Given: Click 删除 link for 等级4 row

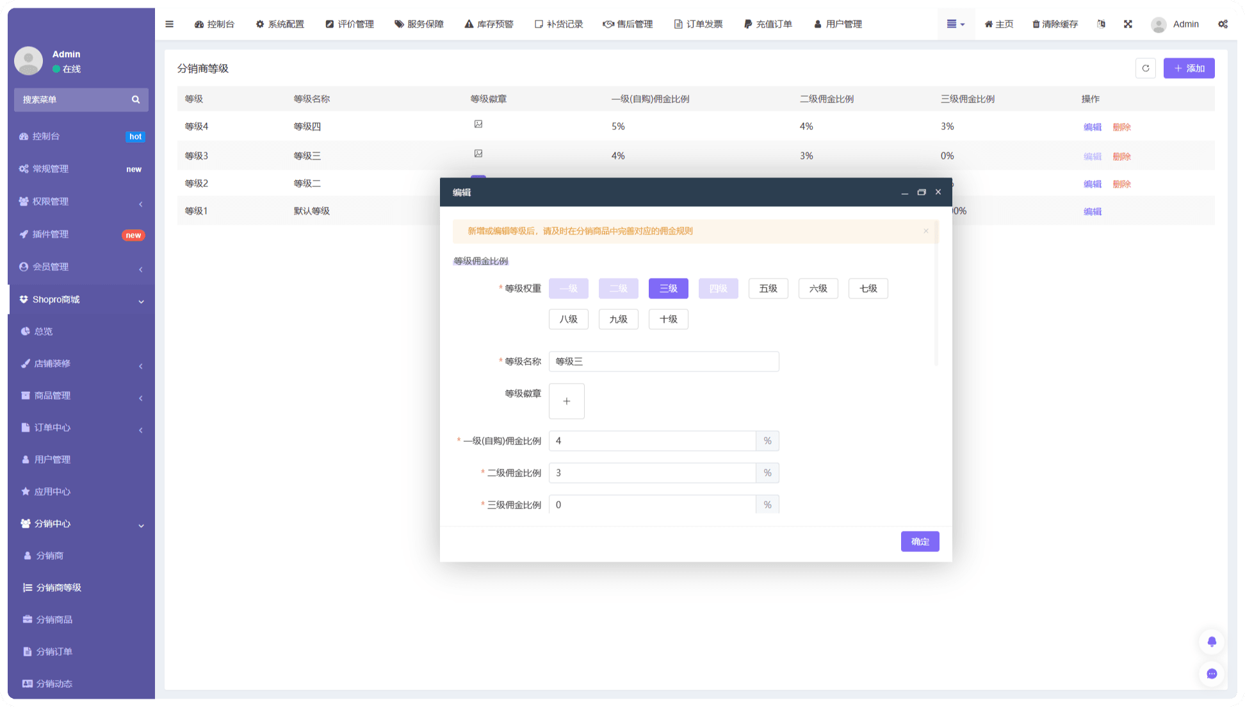Looking at the screenshot, I should [x=1121, y=127].
